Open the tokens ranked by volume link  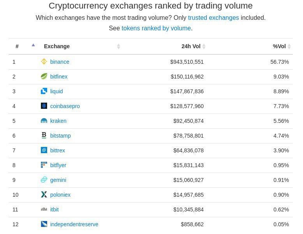pyautogui.click(x=156, y=28)
